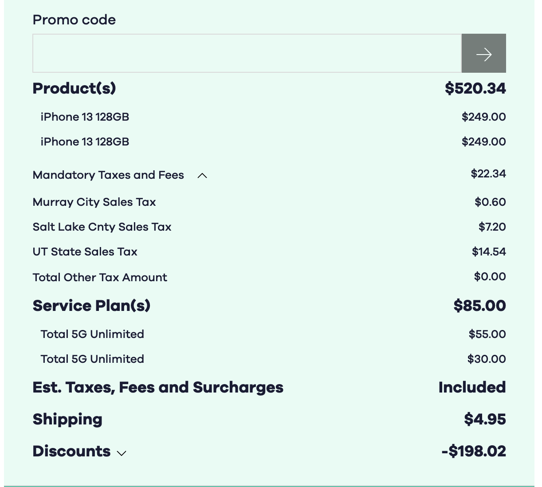
Task: Click the Shipping heading
Action: [x=67, y=419]
